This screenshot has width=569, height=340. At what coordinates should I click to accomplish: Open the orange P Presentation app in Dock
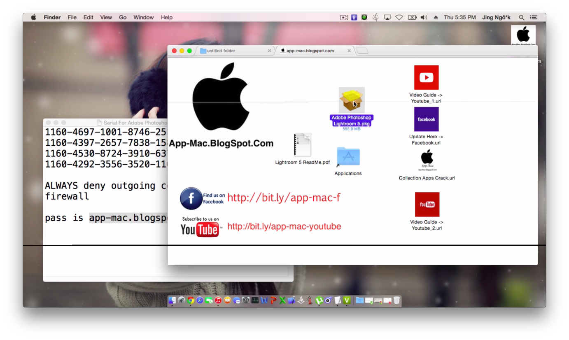[x=273, y=300]
